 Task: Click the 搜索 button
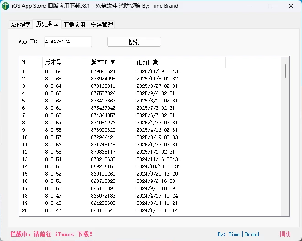click(134, 42)
